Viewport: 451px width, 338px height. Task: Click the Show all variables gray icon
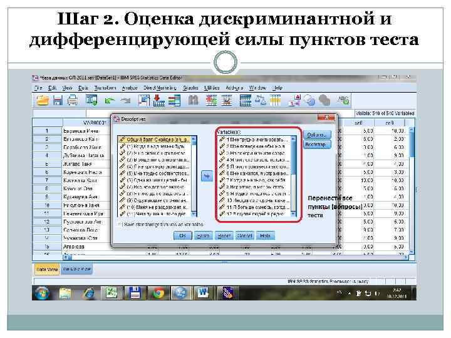324,101
